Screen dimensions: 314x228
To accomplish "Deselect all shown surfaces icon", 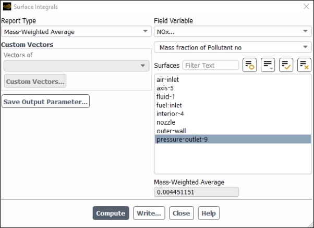I will (x=304, y=65).
